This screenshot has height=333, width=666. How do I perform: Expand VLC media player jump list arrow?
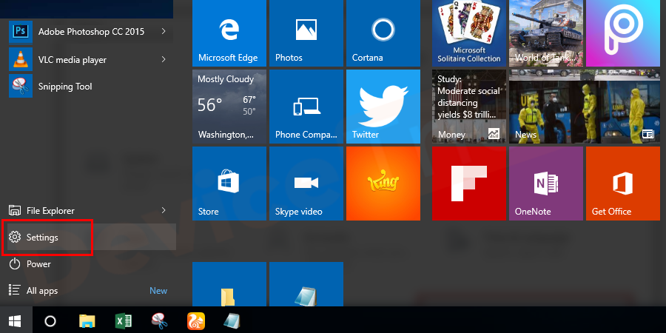[163, 59]
